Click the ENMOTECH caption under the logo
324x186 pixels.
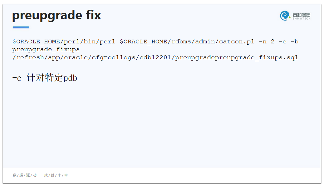tap(301, 19)
